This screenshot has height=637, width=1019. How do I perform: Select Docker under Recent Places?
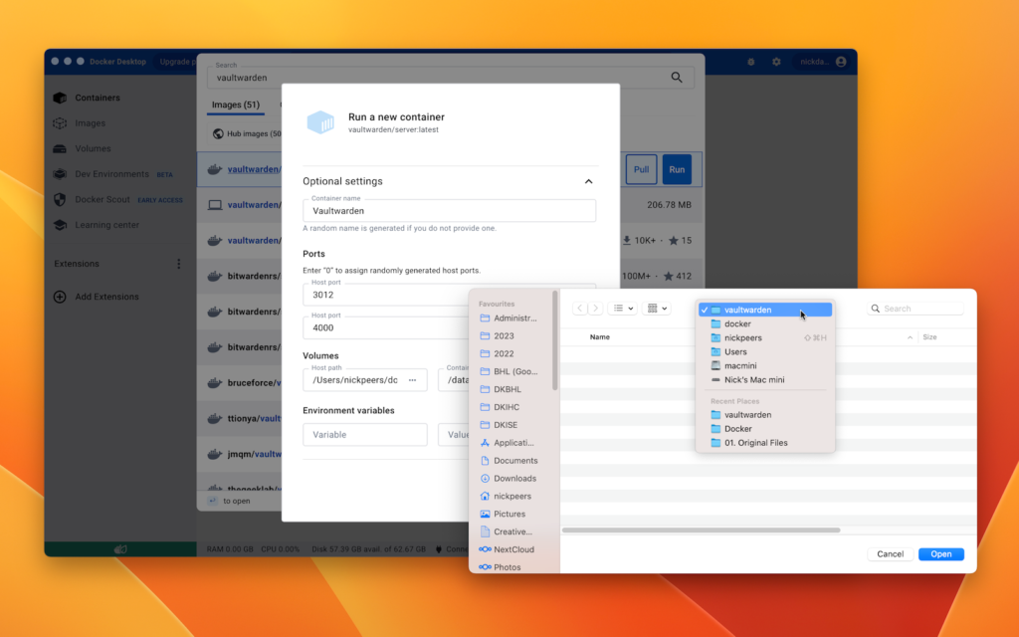pos(737,429)
